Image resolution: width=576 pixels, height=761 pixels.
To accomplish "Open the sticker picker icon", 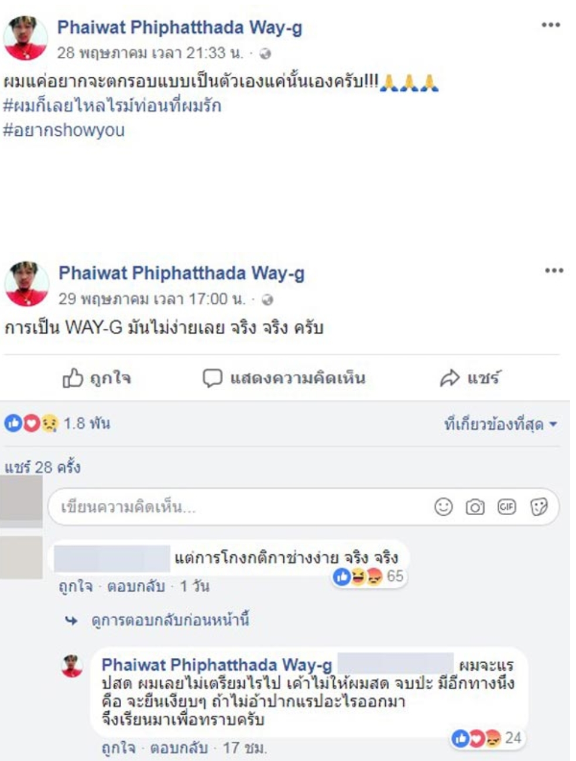I will (539, 506).
